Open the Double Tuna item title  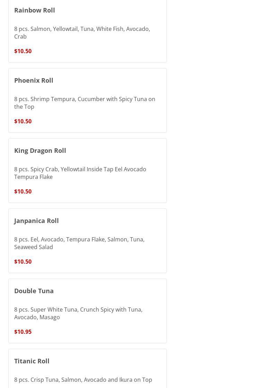[x=34, y=291]
